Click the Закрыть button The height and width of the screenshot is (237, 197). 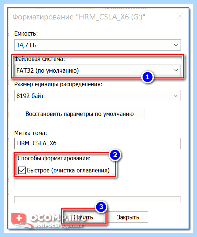pyautogui.click(x=128, y=217)
